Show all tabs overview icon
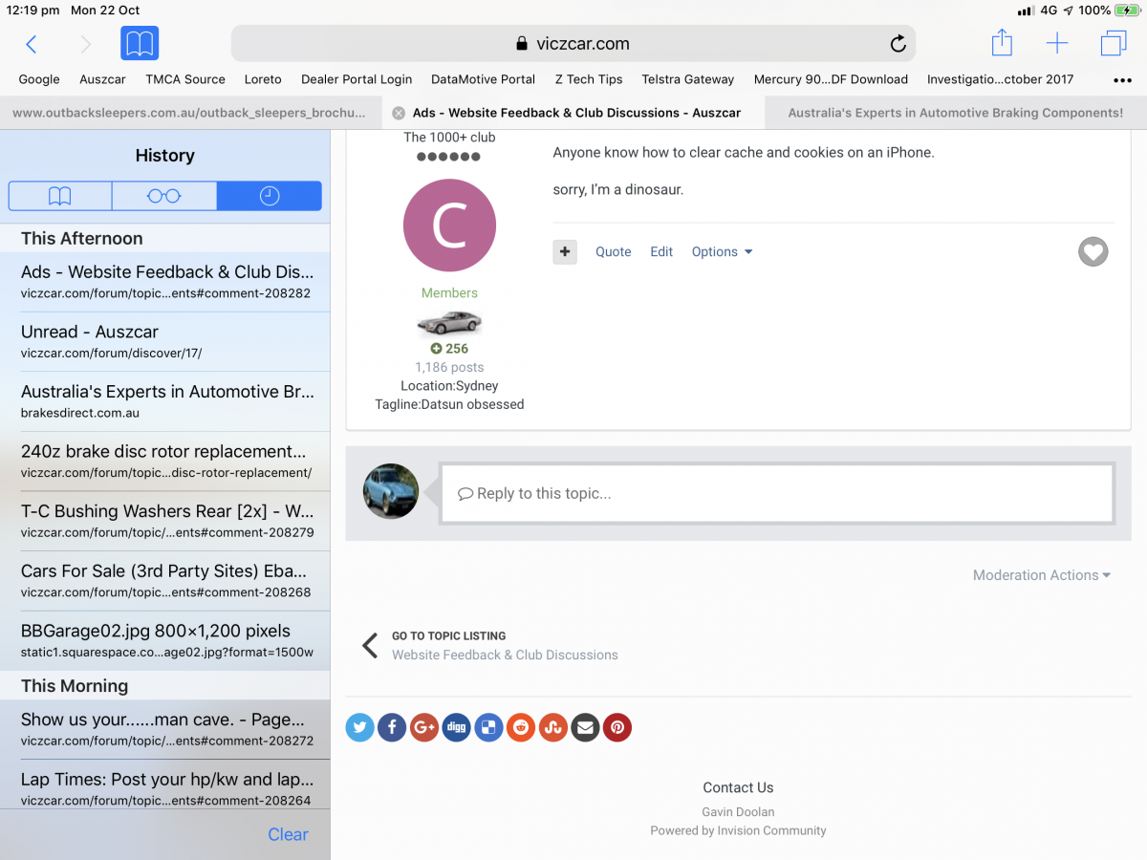 coord(1113,44)
